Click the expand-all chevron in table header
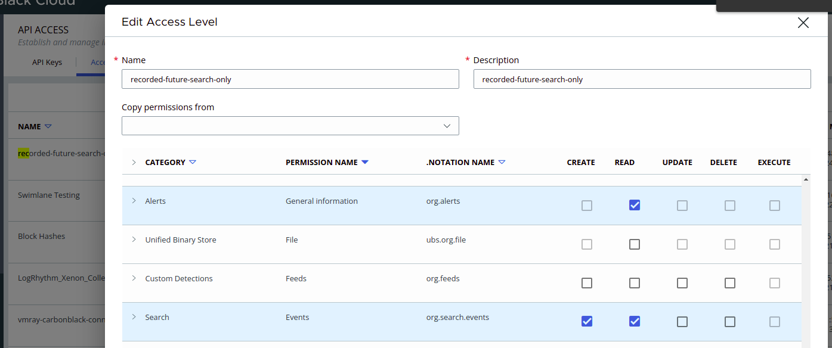 pos(134,163)
